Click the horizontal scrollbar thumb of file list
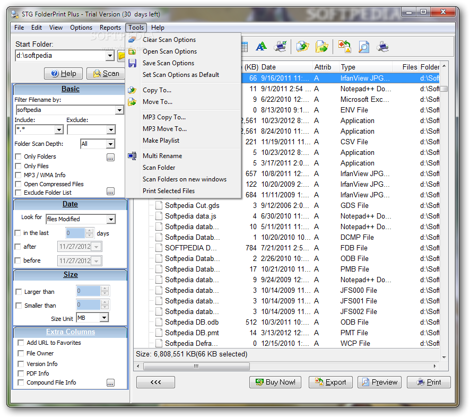The image size is (470, 418). 196,366
